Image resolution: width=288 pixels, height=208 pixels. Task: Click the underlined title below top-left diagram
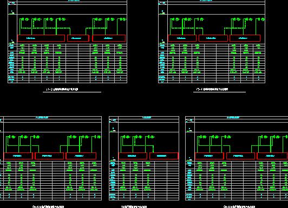coord(62,90)
